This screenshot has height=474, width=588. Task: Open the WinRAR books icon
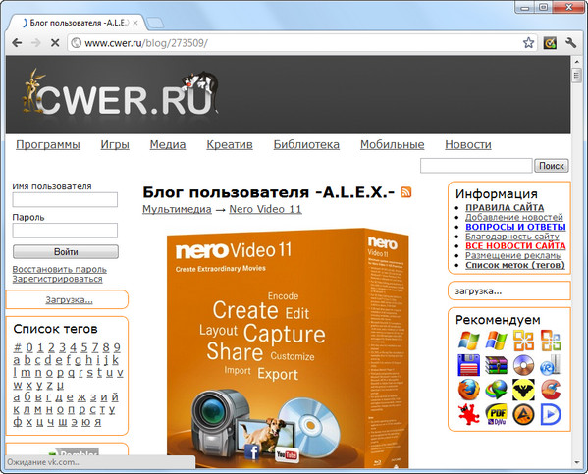(x=496, y=365)
